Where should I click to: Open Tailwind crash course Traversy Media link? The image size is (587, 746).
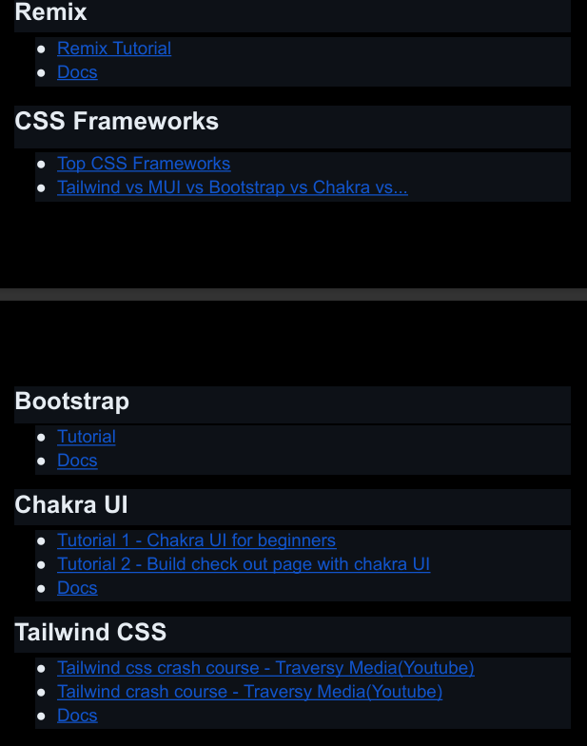(x=249, y=692)
